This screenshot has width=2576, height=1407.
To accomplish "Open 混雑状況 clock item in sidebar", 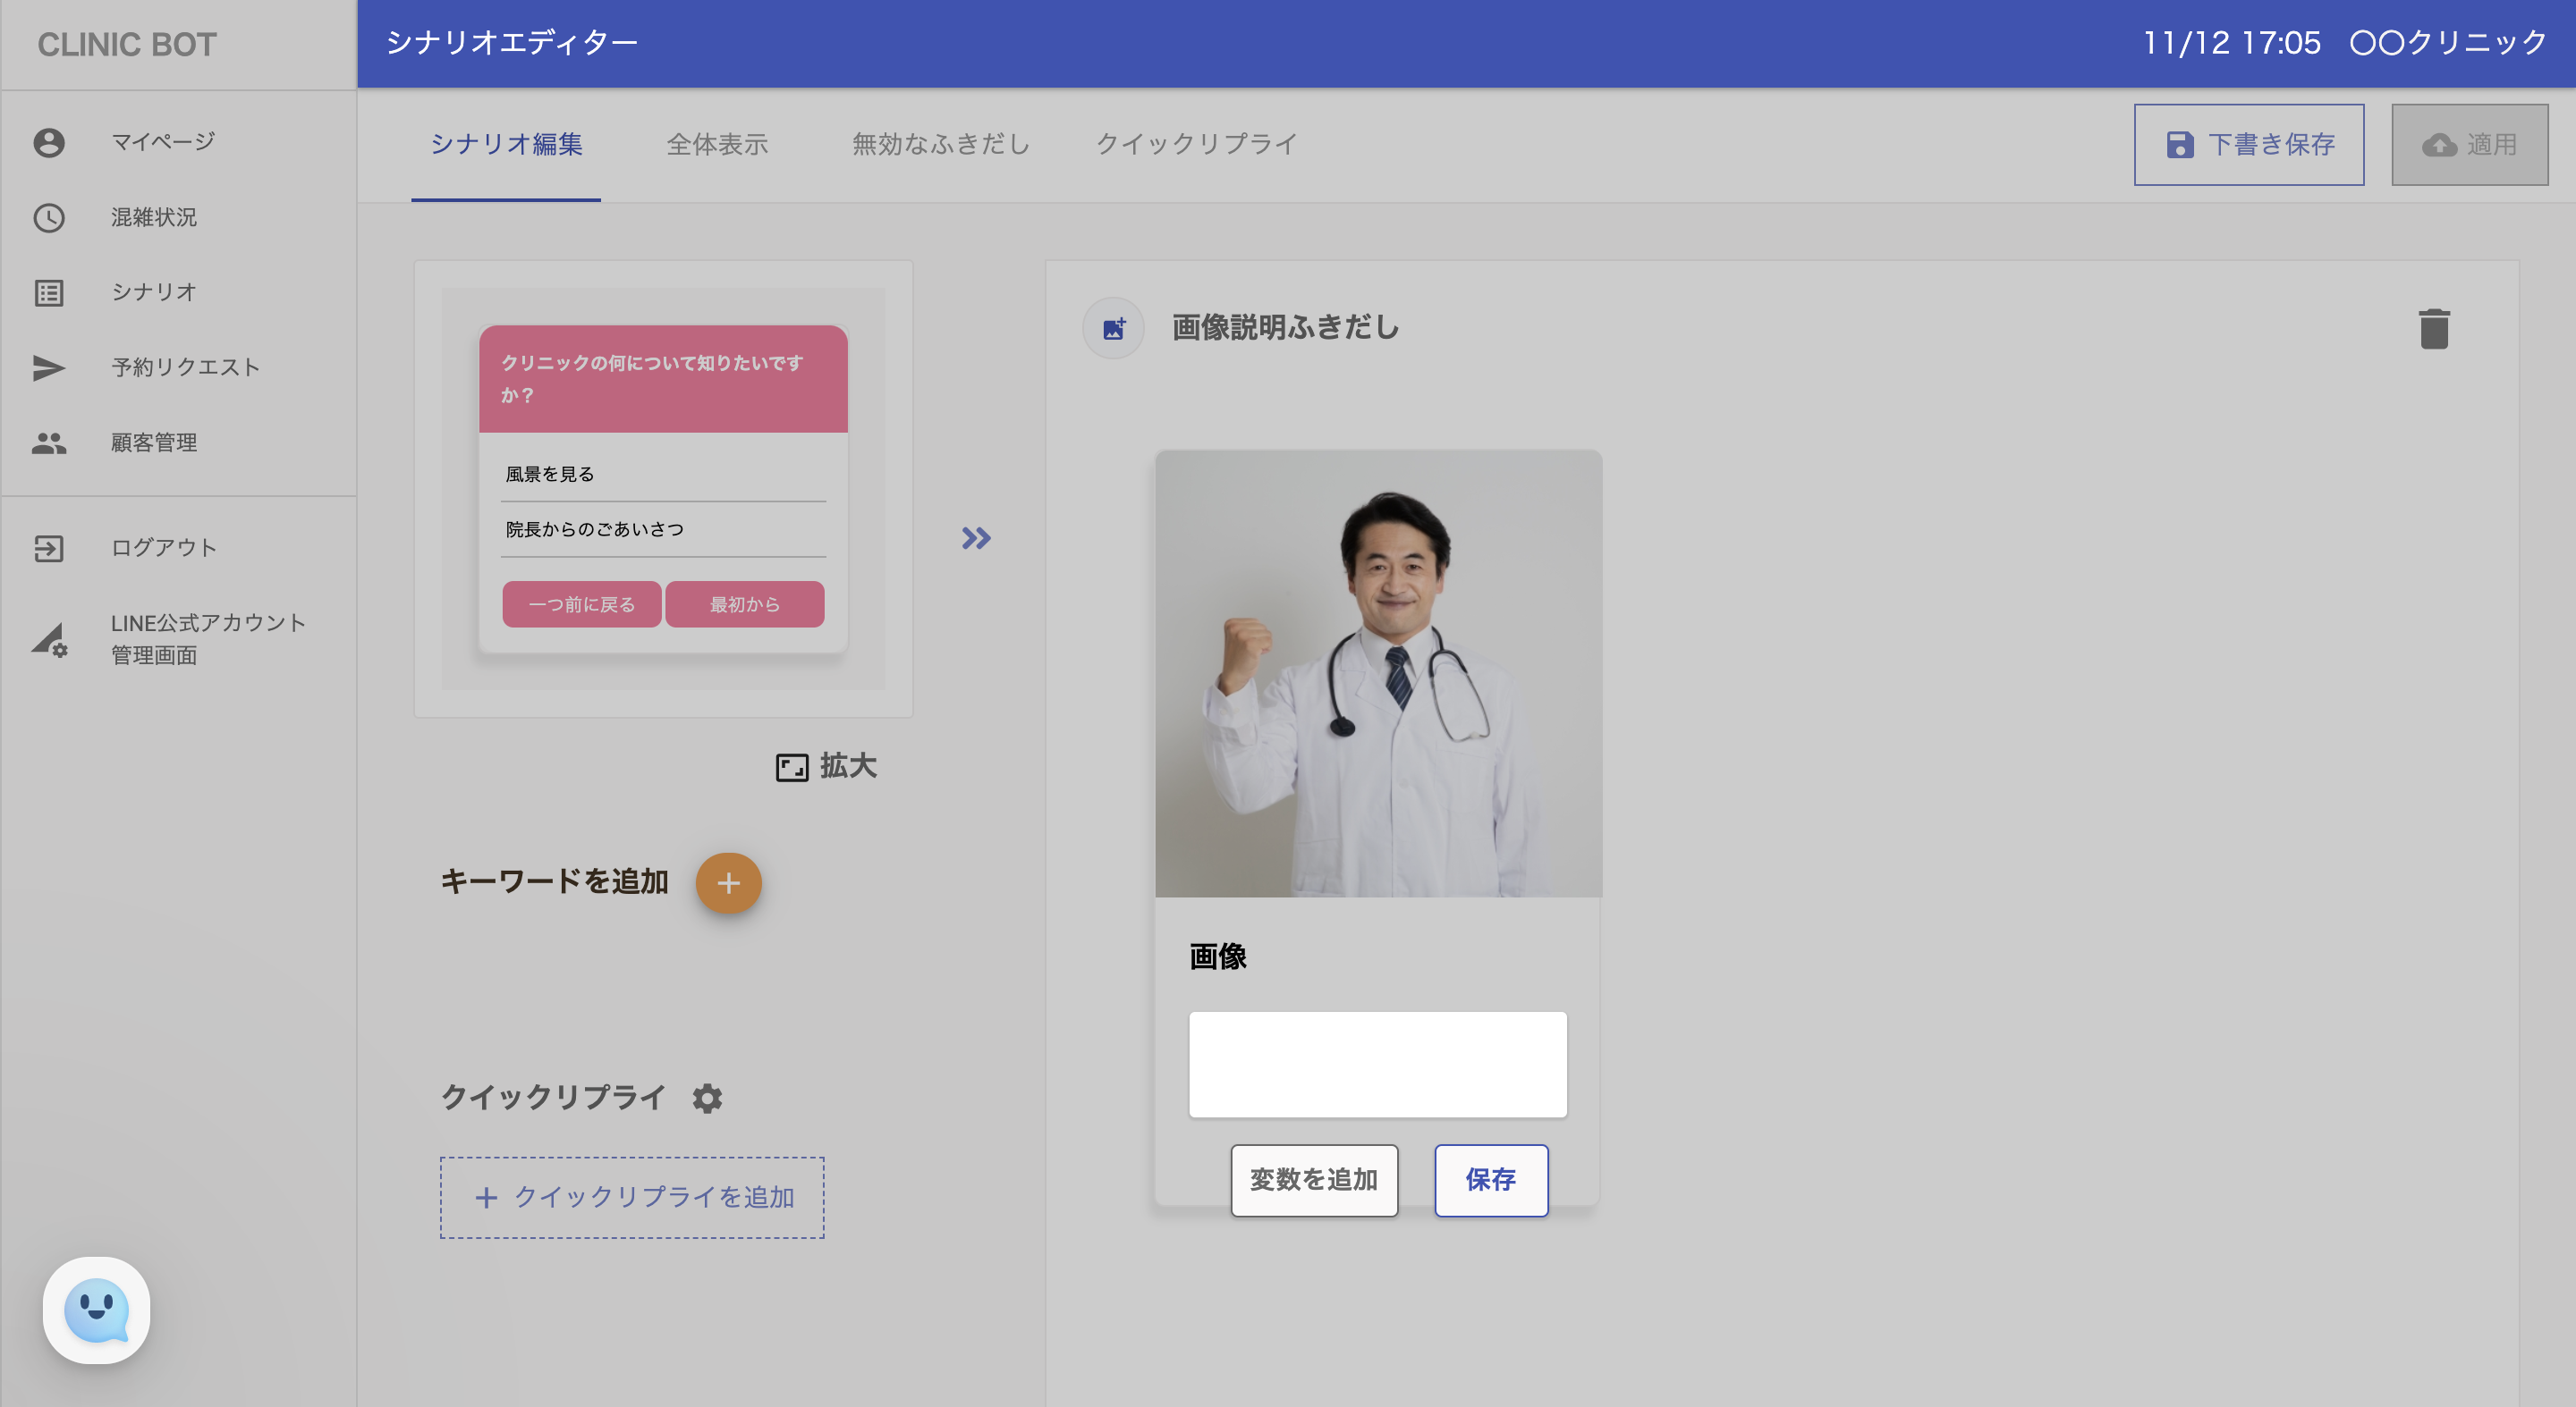I will (x=153, y=217).
